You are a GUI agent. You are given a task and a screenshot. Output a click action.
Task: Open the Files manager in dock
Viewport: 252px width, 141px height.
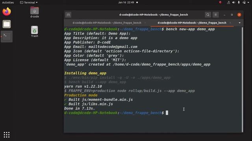click(7, 24)
